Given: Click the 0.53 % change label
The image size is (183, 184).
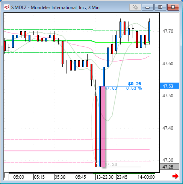Looking at the screenshot, I should coord(134,88).
